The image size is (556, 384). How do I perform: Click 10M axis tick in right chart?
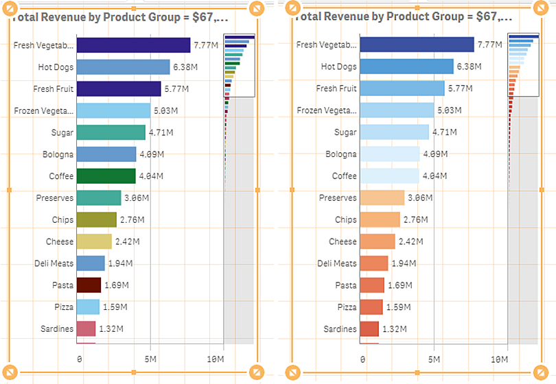499,359
